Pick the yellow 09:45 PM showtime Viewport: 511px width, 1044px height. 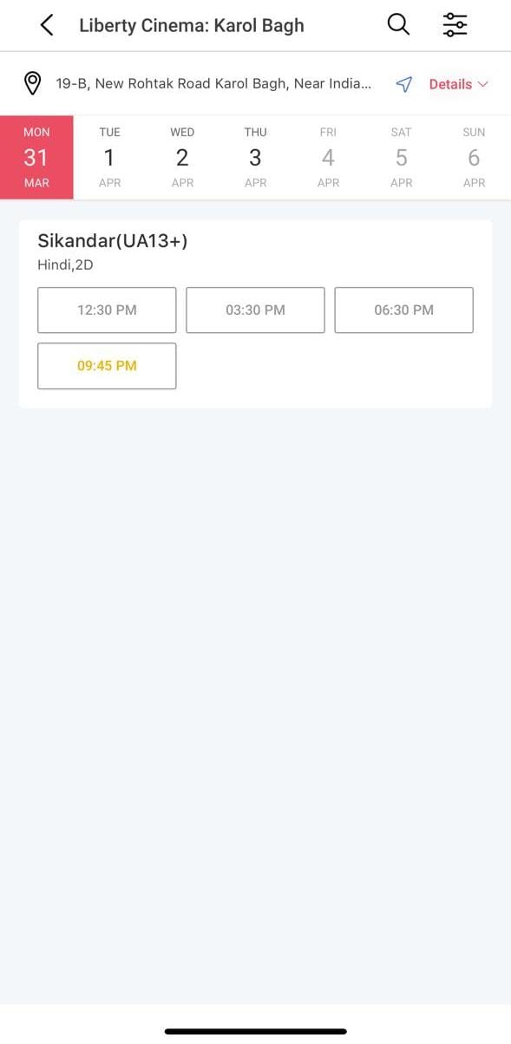pos(107,365)
